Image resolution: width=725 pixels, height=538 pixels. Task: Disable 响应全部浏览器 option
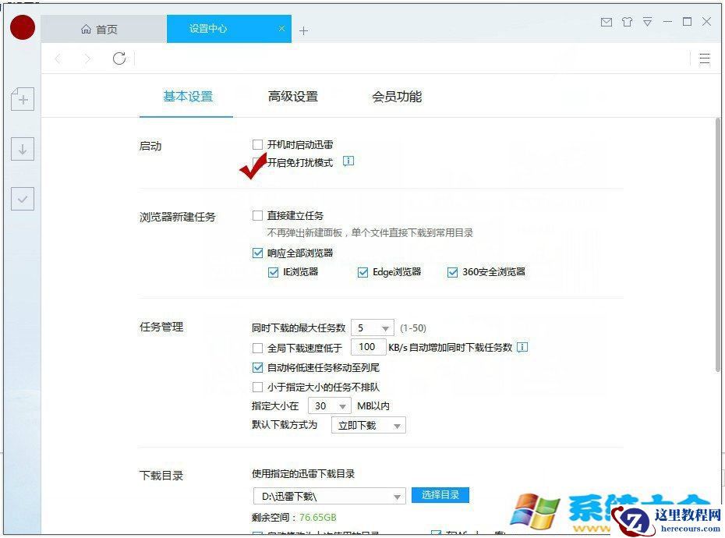click(x=257, y=253)
